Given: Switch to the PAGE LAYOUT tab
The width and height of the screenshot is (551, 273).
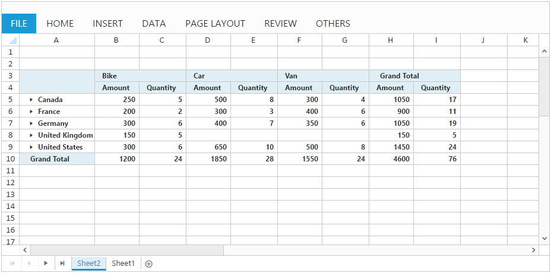Looking at the screenshot, I should (x=215, y=24).
